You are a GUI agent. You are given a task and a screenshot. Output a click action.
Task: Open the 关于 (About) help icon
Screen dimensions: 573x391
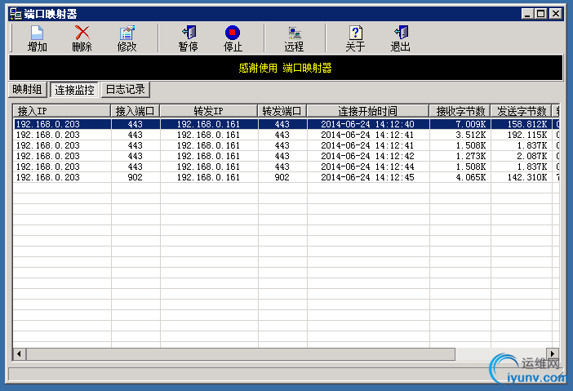356,33
